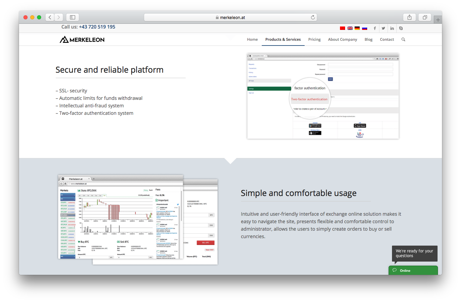Open Merkeleon's Facebook page icon

(x=375, y=28)
